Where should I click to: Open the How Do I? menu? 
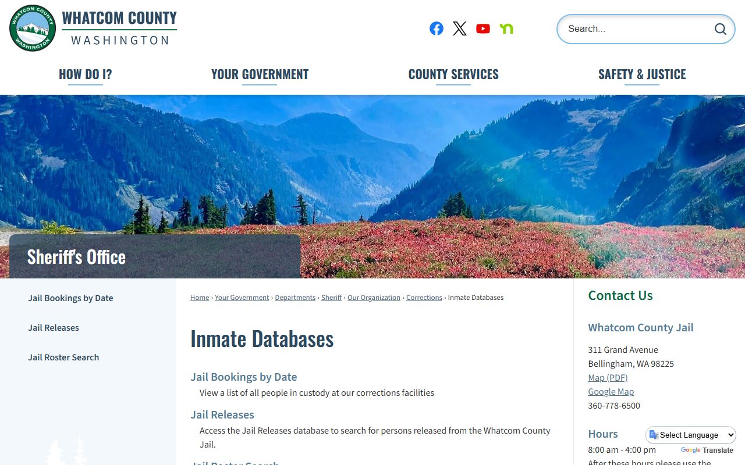tap(86, 74)
